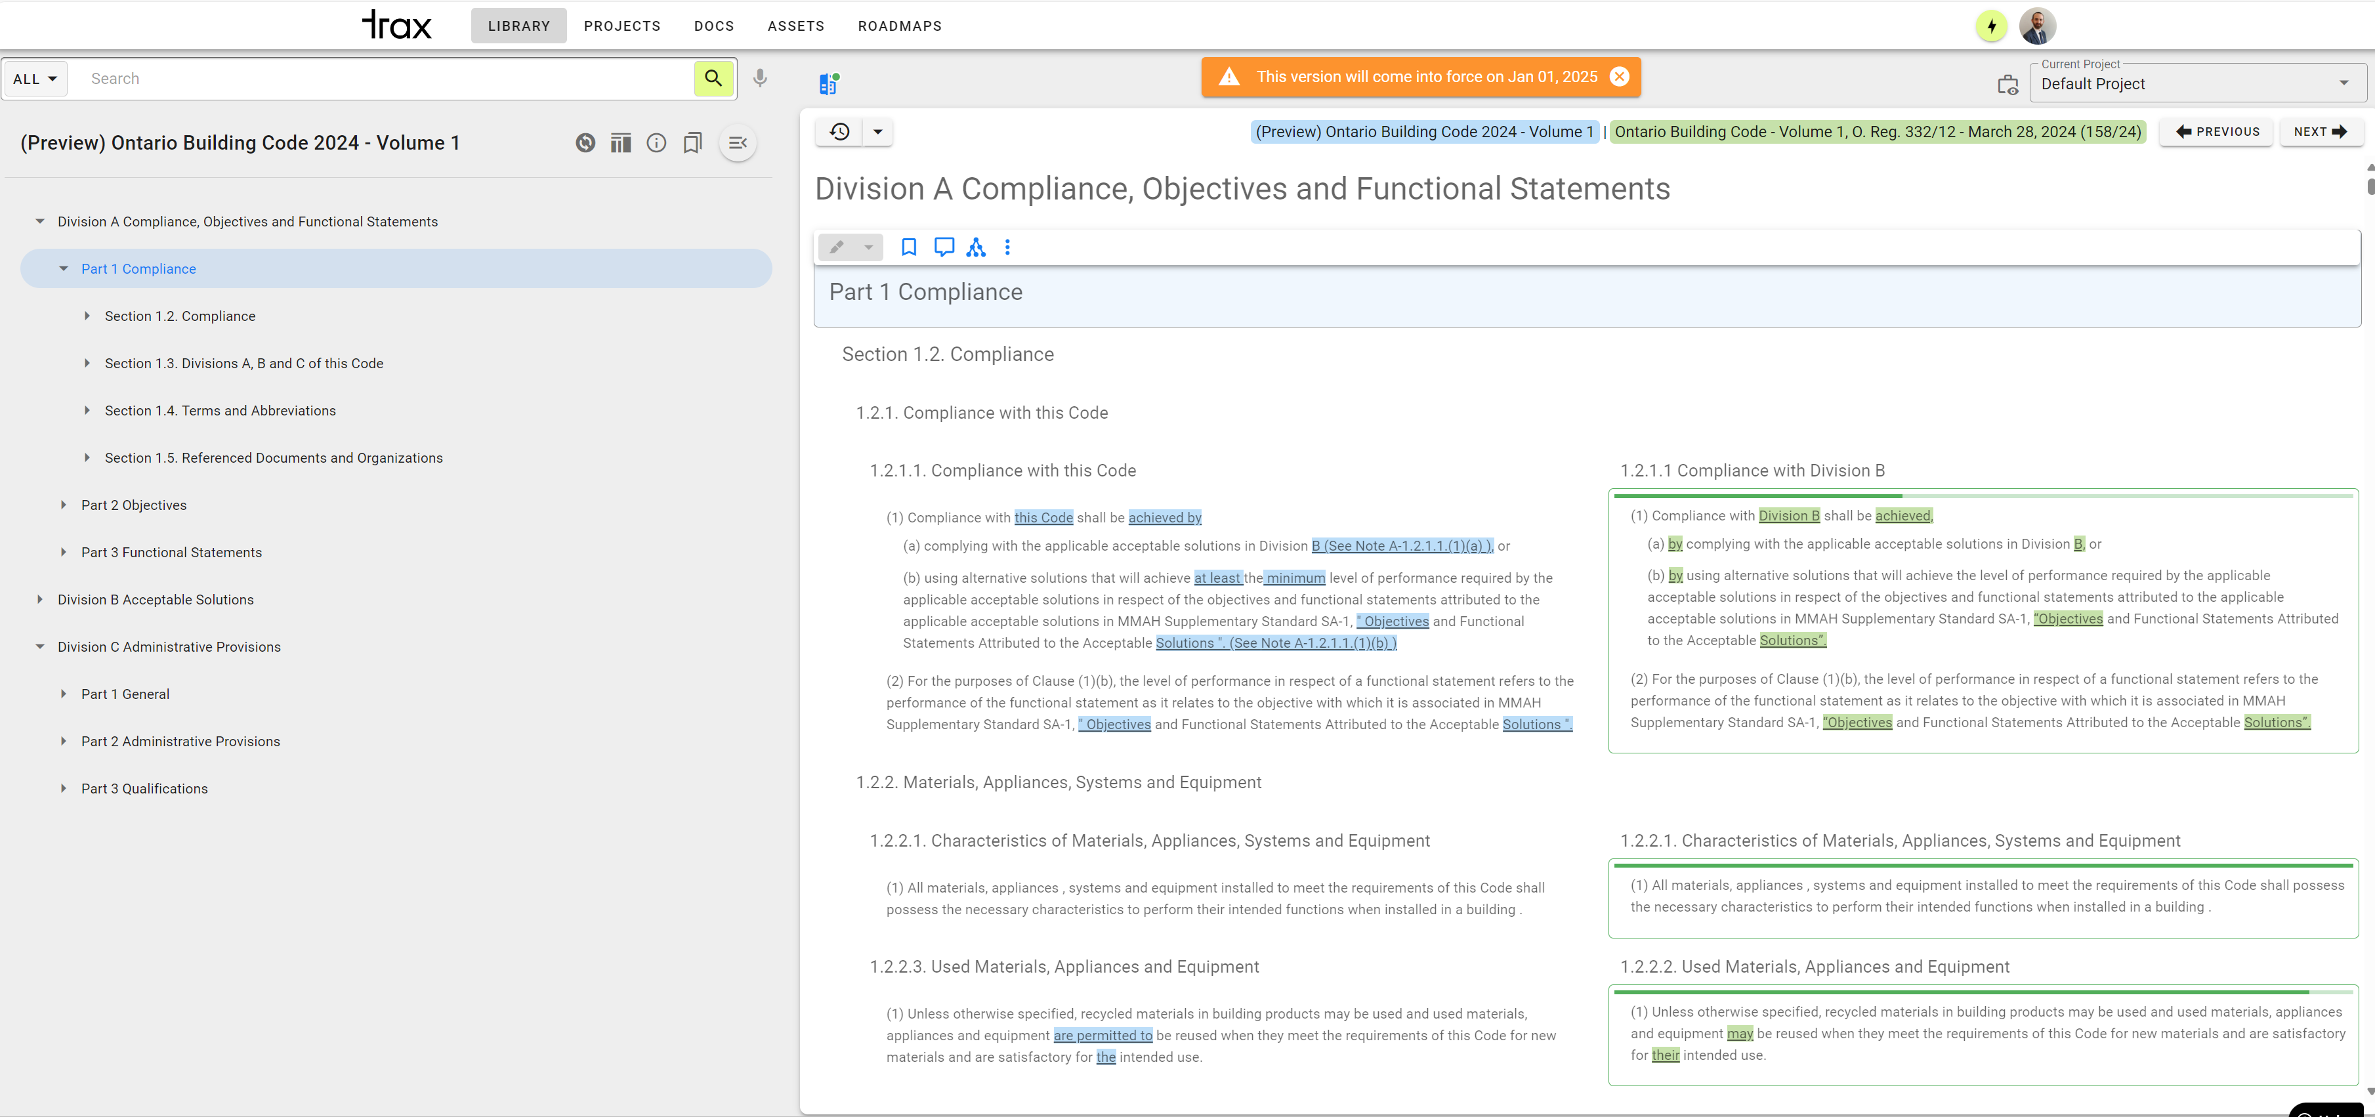This screenshot has width=2375, height=1117.
Task: Open the LIBRARY tab
Action: 519,26
